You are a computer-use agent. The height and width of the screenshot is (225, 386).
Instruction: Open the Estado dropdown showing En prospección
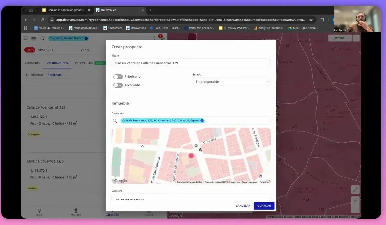coord(232,82)
